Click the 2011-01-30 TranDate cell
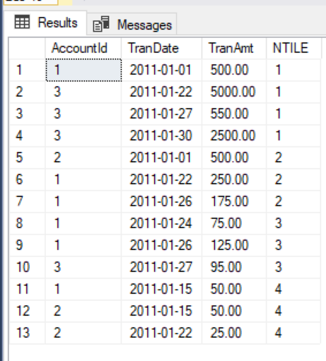326x361 pixels. [161, 136]
